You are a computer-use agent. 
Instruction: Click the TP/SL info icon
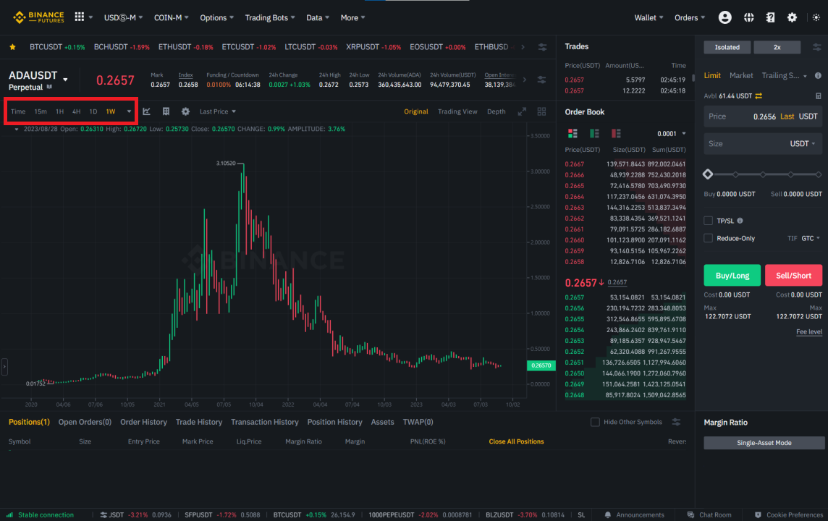(x=740, y=221)
